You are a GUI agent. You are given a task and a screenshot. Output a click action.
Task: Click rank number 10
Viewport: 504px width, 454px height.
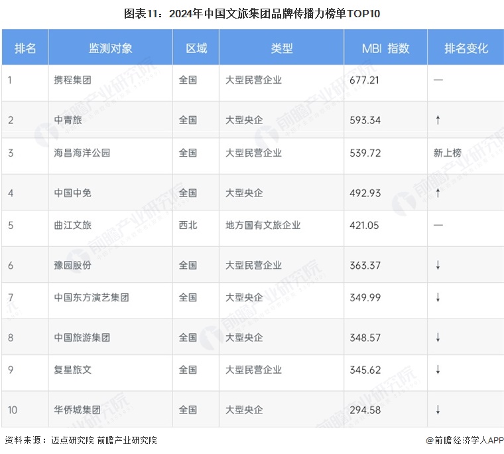point(13,410)
